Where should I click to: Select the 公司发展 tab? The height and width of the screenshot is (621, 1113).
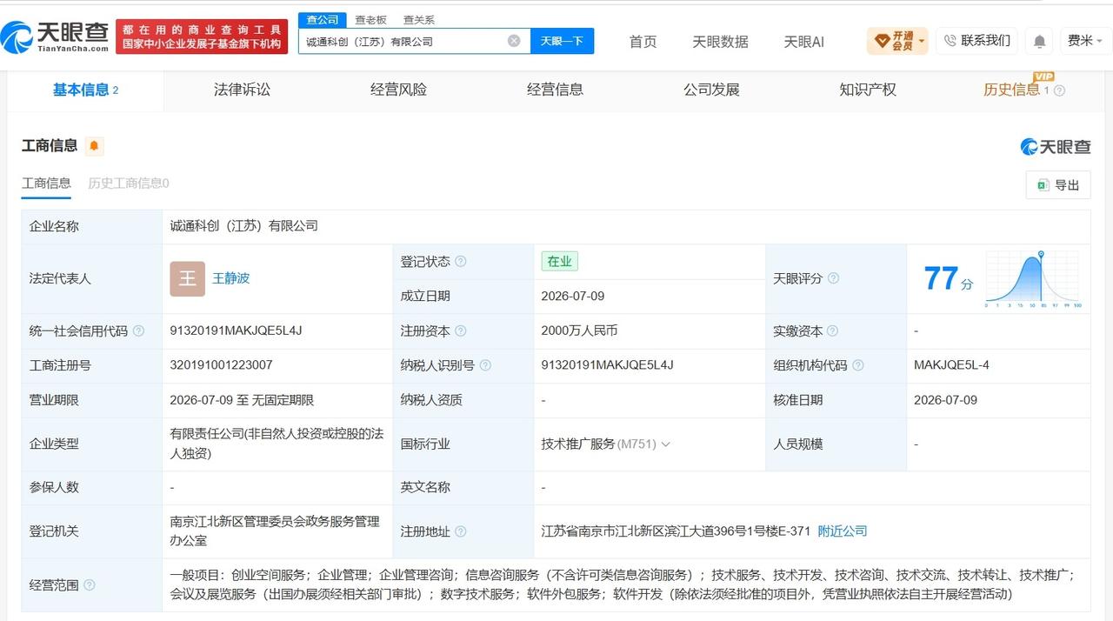711,90
